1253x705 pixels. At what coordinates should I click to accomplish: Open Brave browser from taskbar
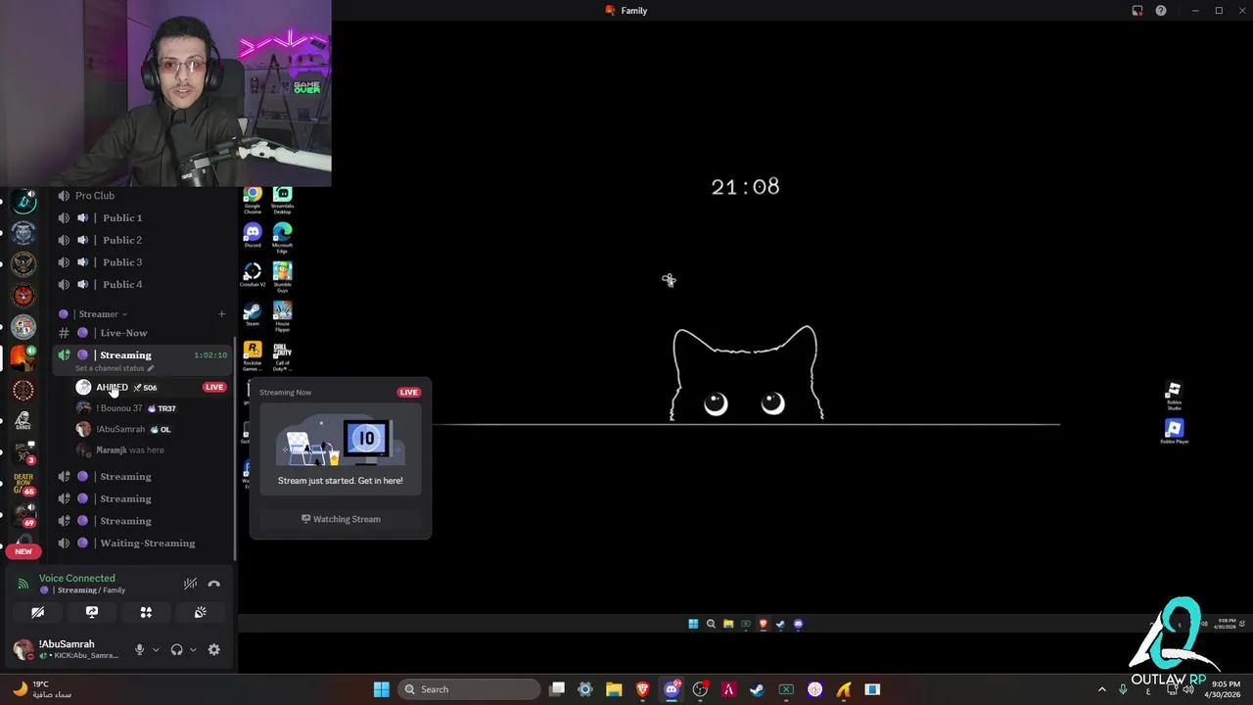642,689
